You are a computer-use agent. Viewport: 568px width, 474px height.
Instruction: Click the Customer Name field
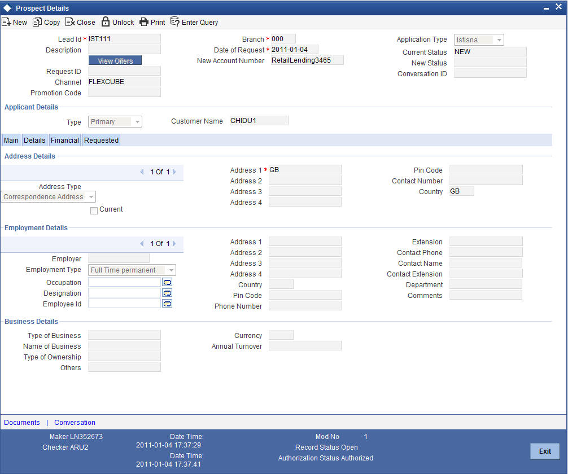(259, 121)
